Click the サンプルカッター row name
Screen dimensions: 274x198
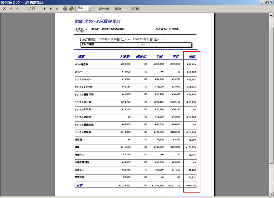[83, 80]
